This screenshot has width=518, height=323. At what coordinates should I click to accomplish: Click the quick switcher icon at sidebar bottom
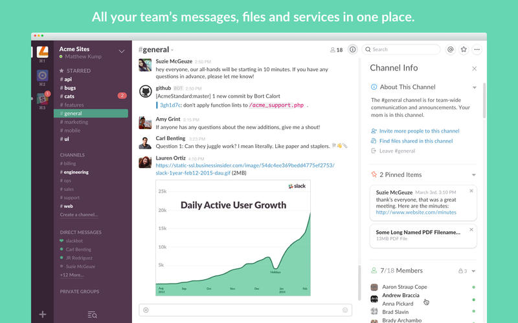92,315
